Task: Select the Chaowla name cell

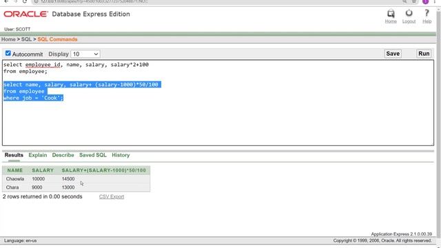Action: coord(15,179)
